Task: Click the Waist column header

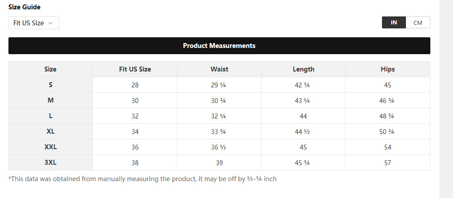Action: (219, 69)
